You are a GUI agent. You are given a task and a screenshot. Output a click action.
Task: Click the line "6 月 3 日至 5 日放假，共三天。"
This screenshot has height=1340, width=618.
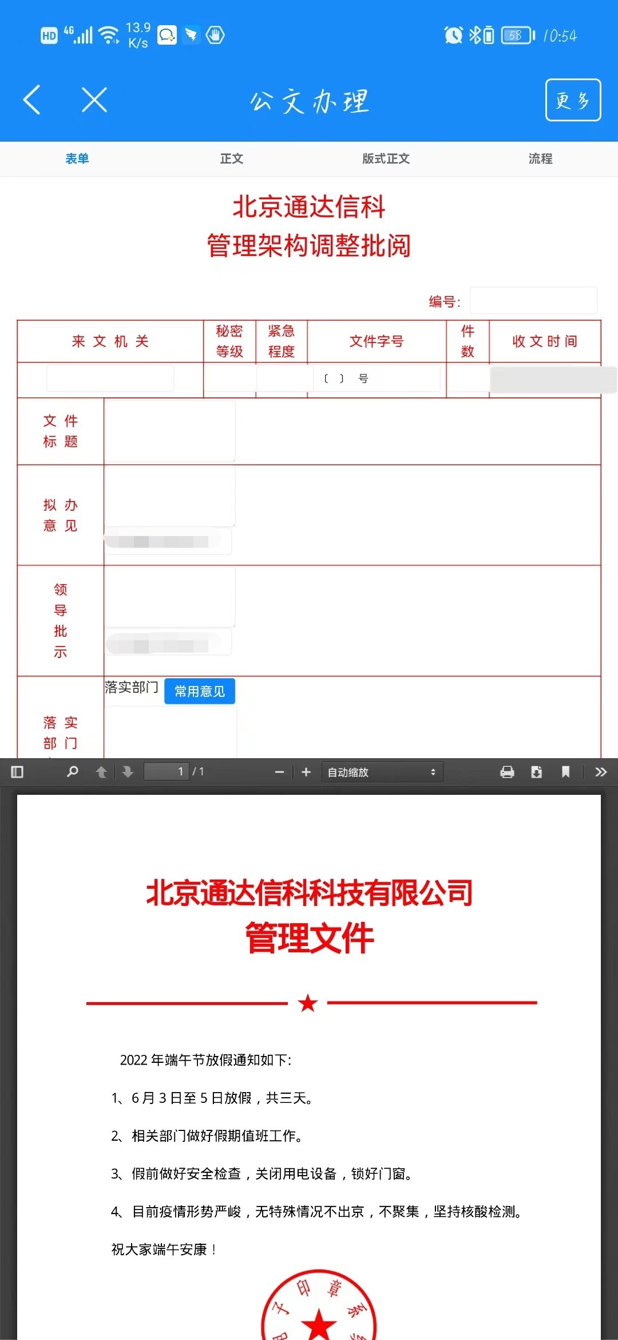222,1098
